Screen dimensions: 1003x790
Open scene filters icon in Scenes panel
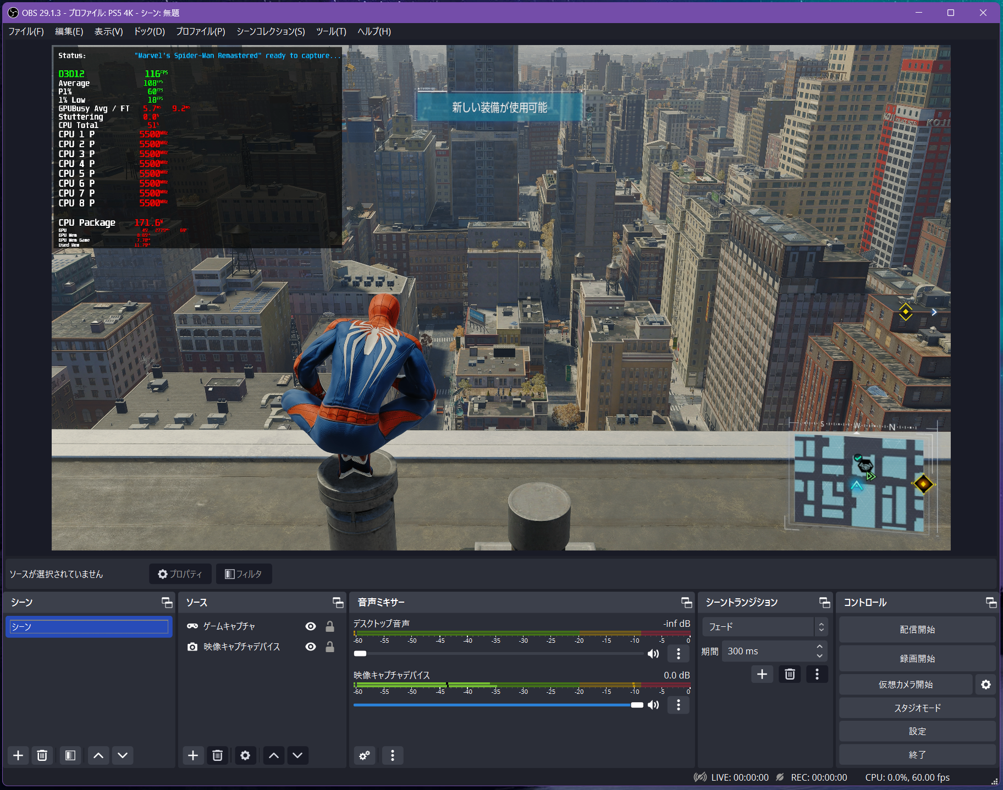click(x=70, y=755)
